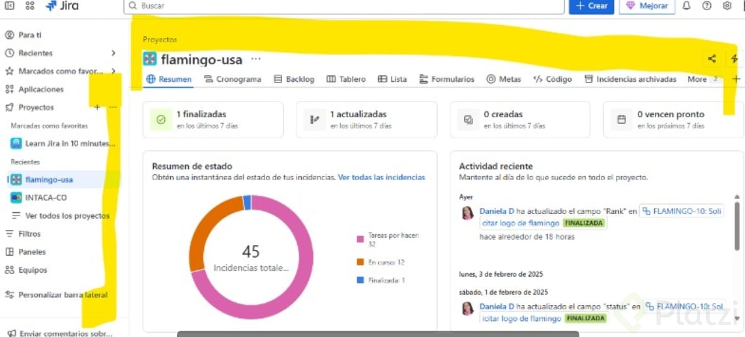Open the Proyectos more options ellipsis
The height and width of the screenshot is (337, 745).
click(x=113, y=108)
